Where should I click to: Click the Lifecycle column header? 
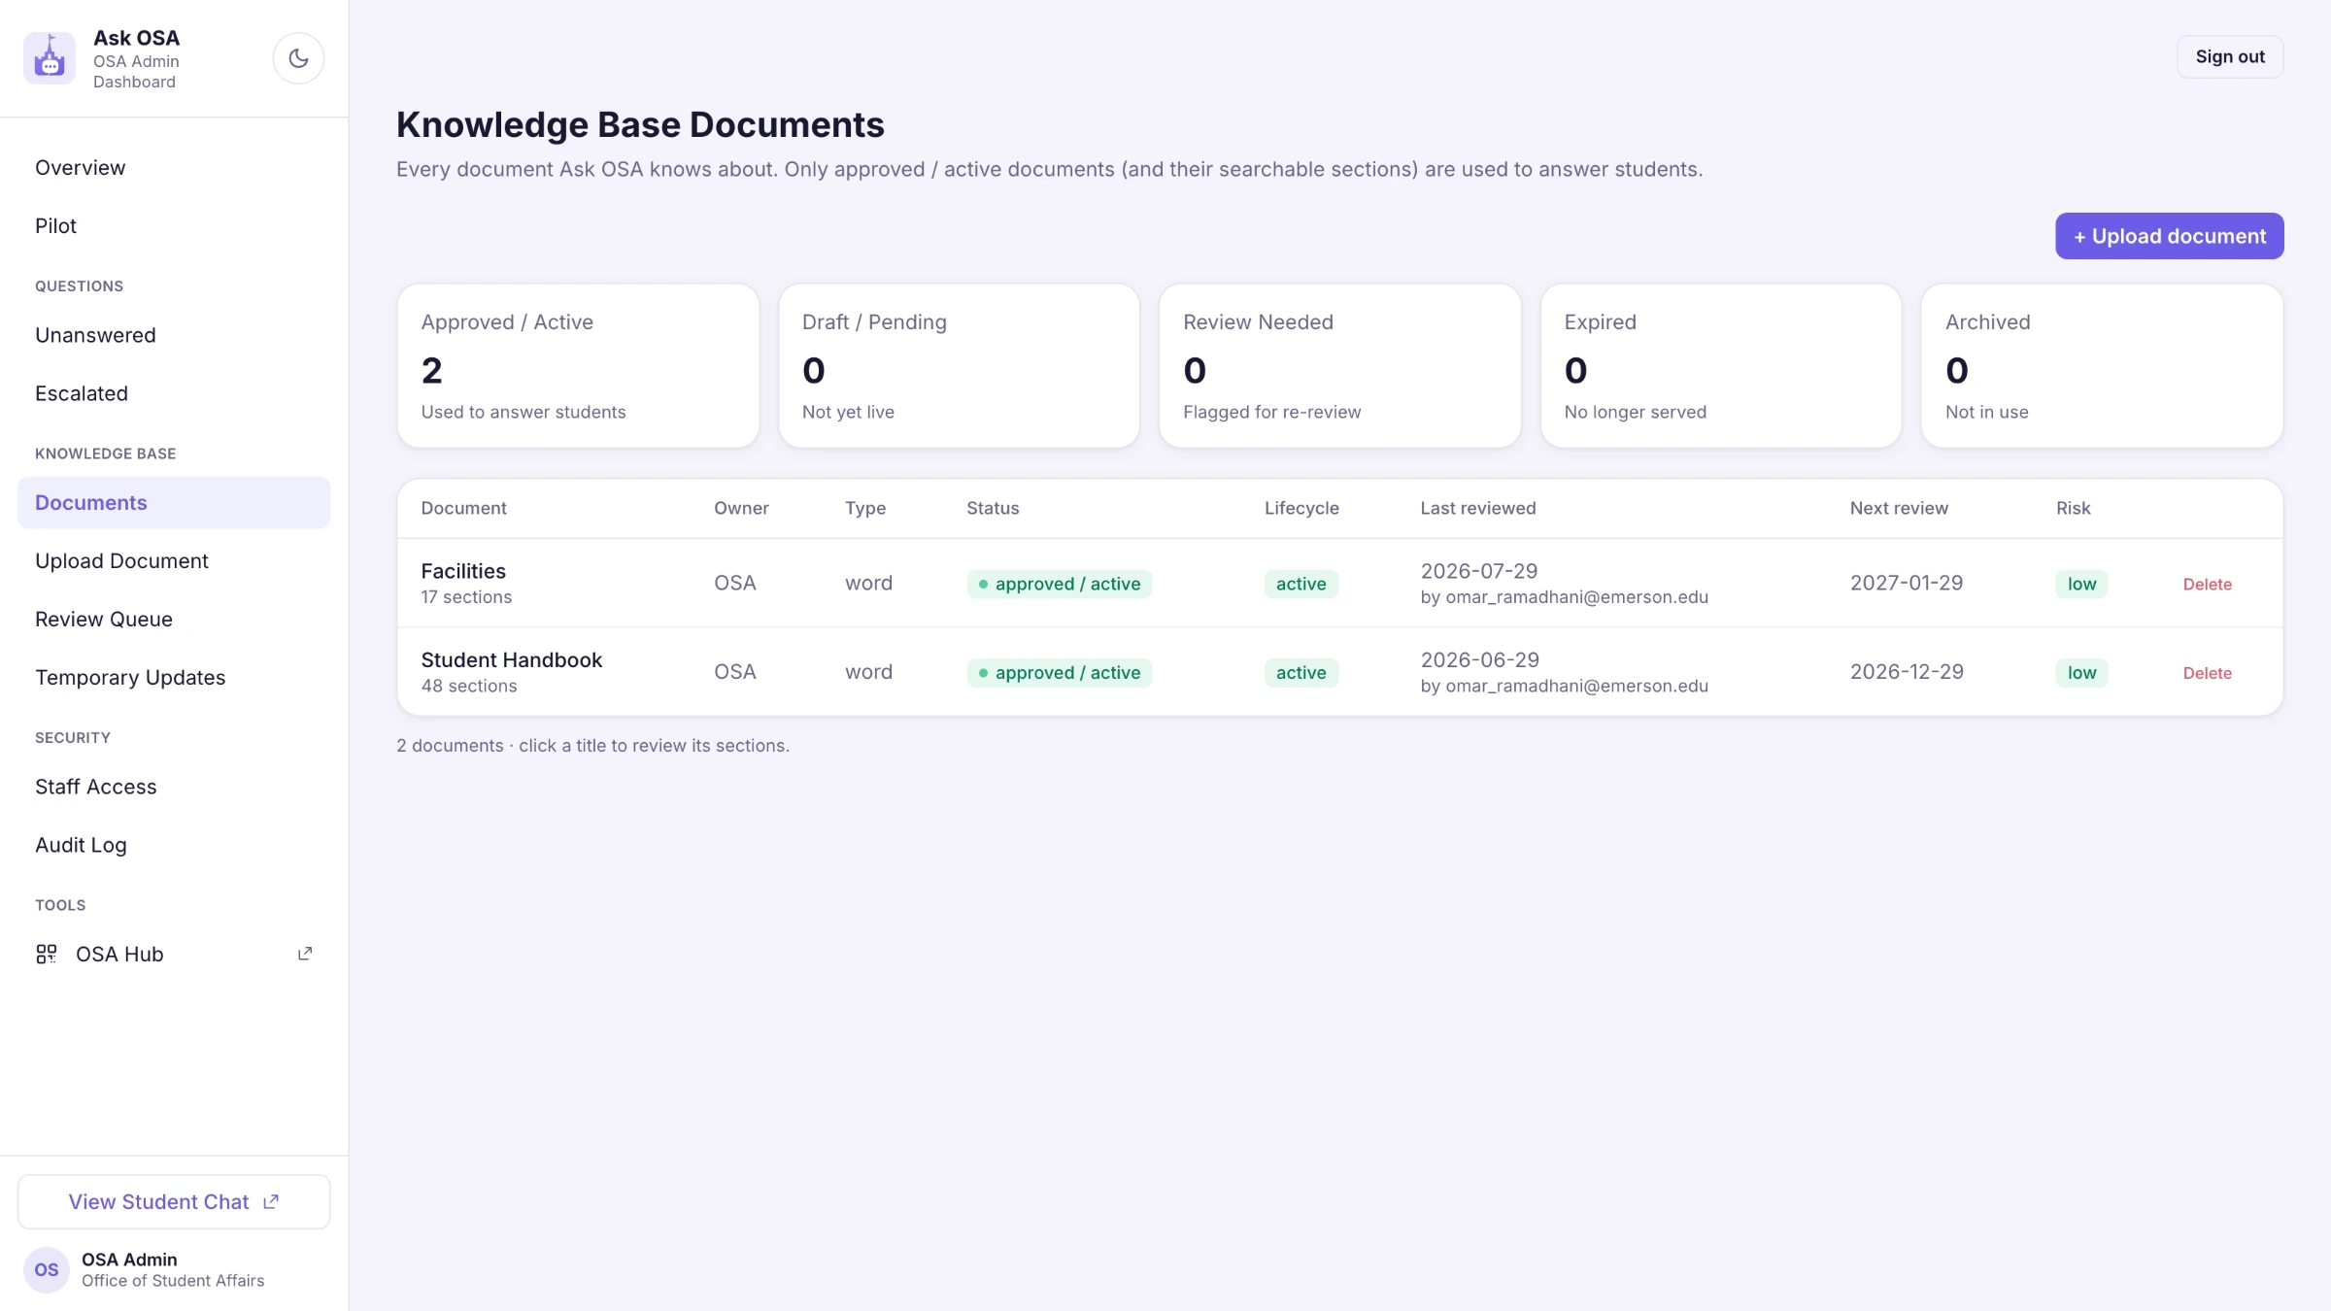point(1301,508)
